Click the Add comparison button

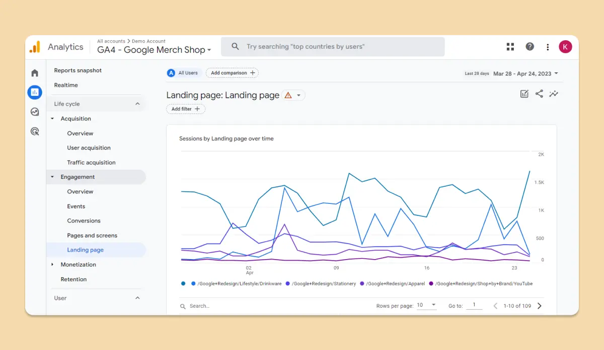pos(232,73)
